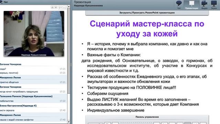Open the chat view via speech-bubble icon

[179, 4]
